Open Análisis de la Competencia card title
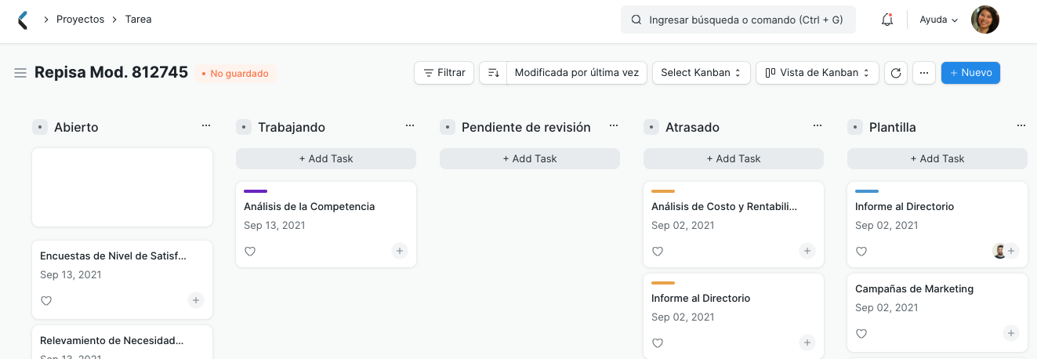Screen dimensions: 1037x359 pos(310,206)
